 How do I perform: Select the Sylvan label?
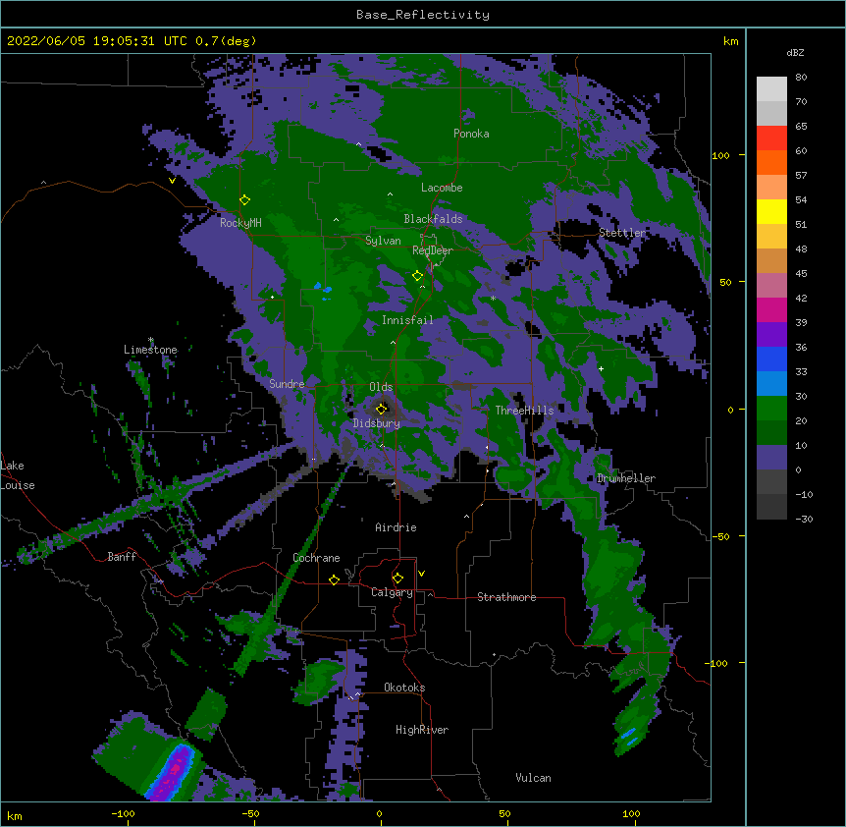point(383,241)
